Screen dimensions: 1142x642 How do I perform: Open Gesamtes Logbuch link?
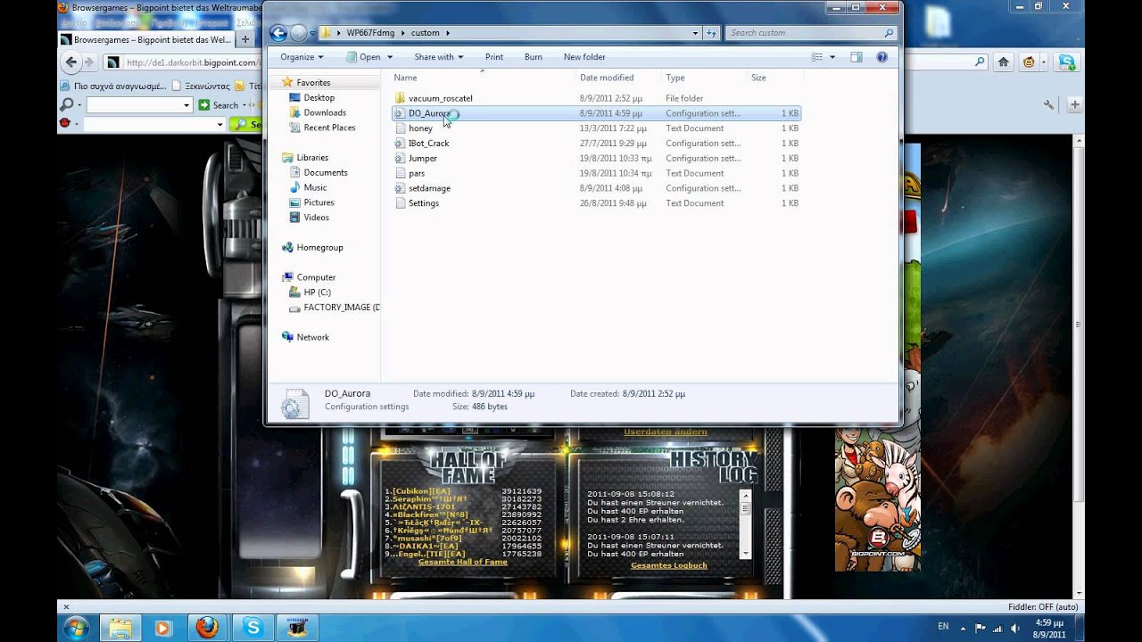[668, 565]
